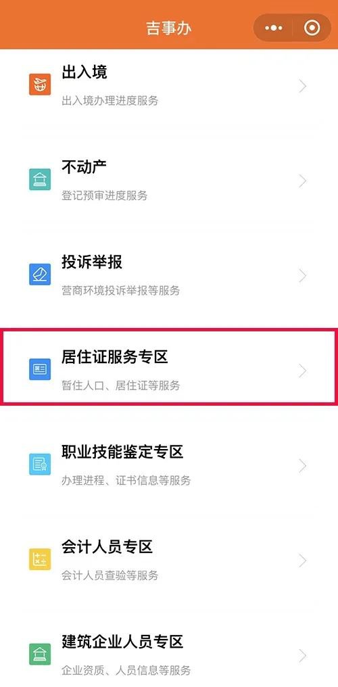Expand 职业技能鉴定专区 row with right chevron

(x=303, y=466)
